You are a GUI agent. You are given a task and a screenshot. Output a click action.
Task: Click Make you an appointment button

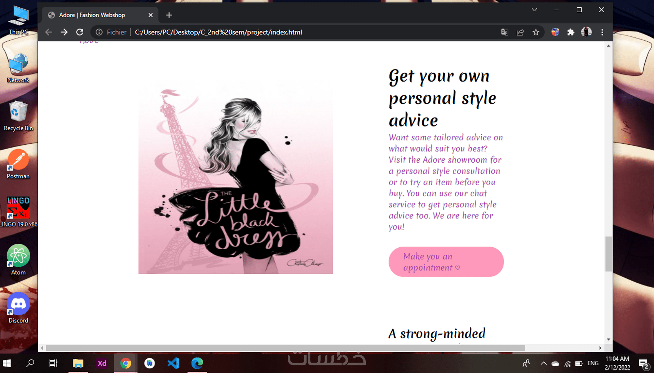coord(446,262)
